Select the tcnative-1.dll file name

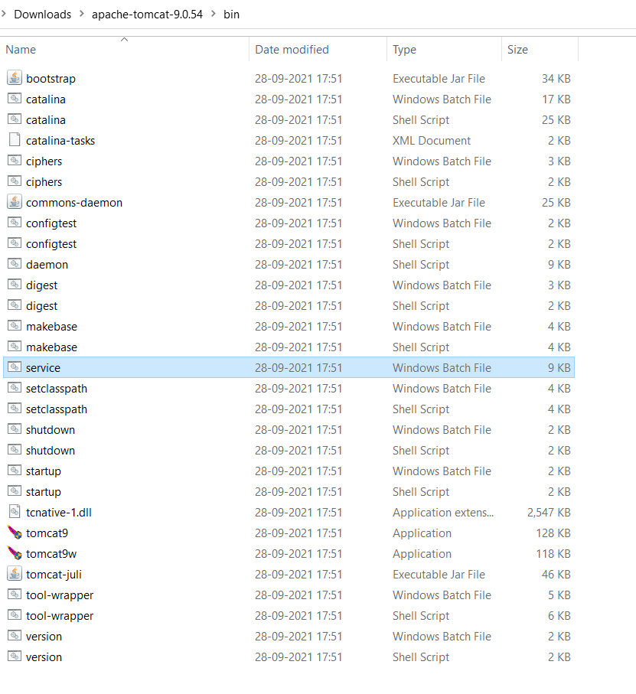coord(59,512)
